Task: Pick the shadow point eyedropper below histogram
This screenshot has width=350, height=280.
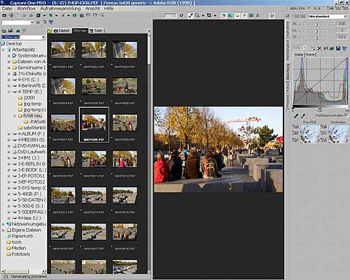Action: (x=296, y=115)
